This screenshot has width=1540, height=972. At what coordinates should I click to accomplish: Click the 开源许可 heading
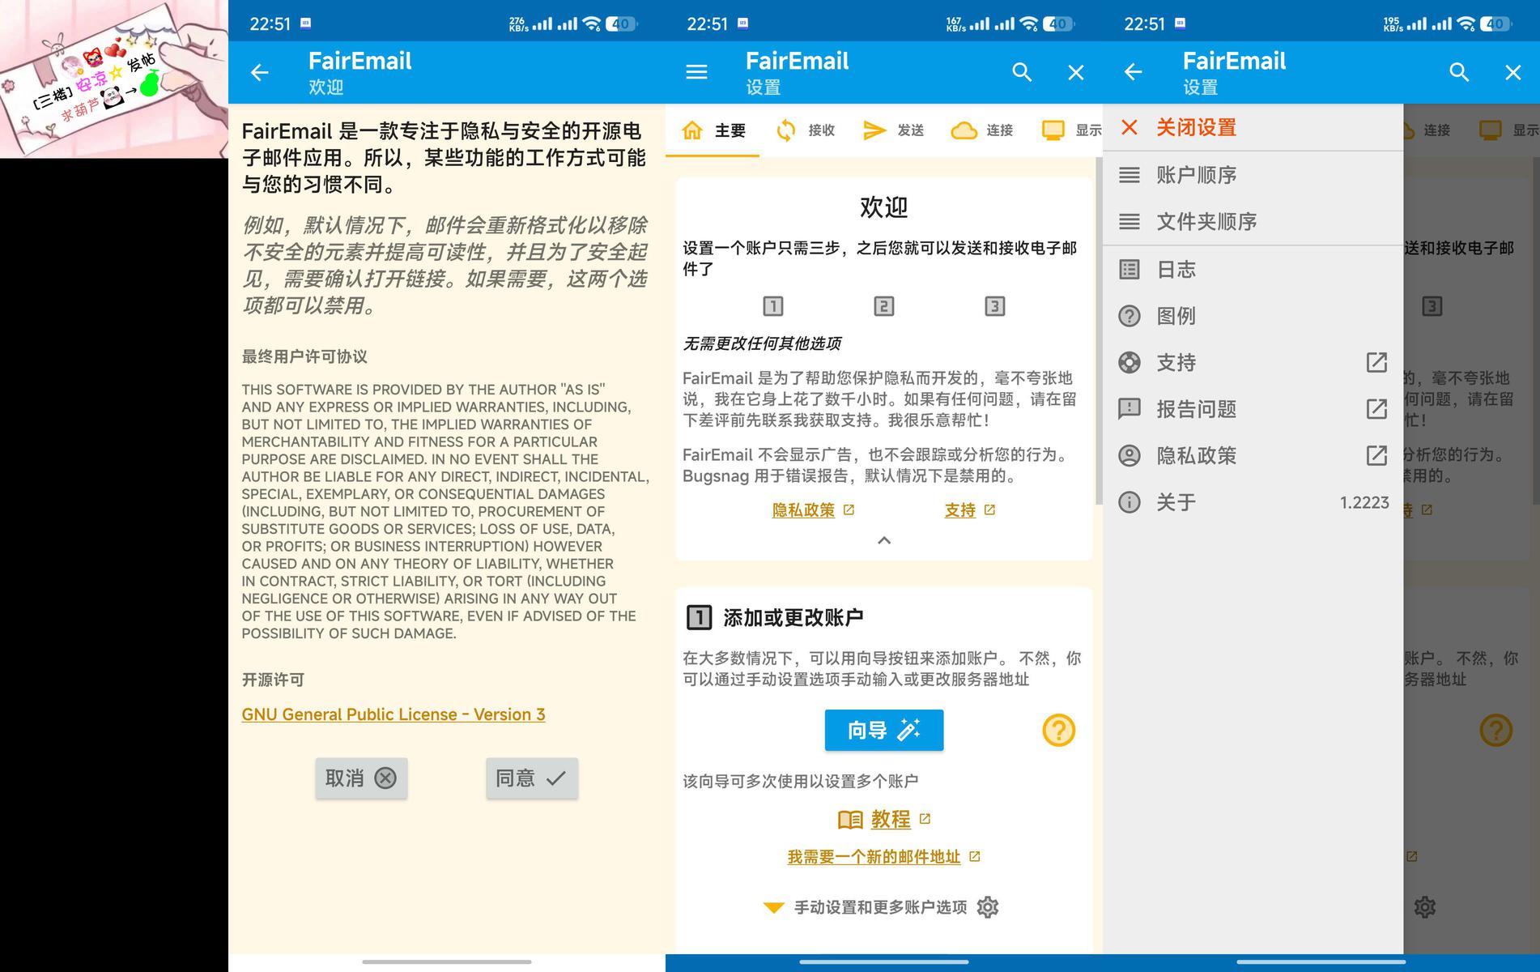tap(273, 680)
